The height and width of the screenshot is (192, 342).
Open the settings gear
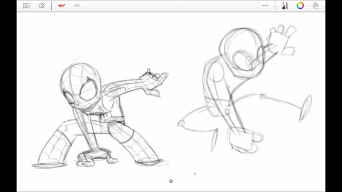click(x=42, y=6)
